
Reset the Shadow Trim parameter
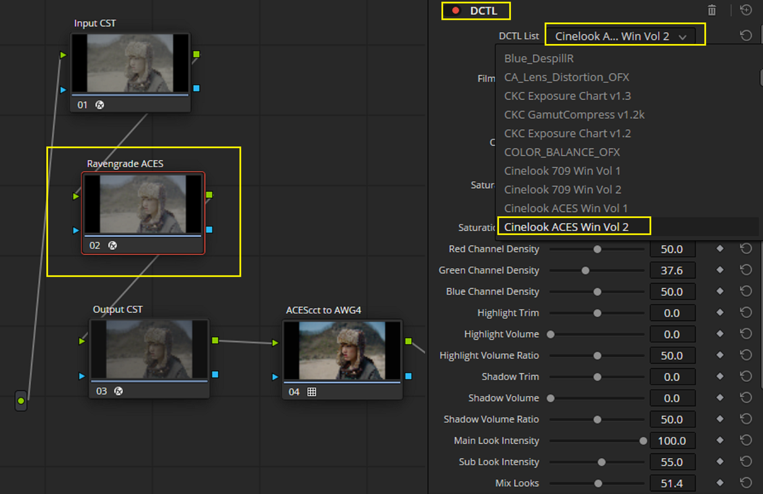coord(746,377)
